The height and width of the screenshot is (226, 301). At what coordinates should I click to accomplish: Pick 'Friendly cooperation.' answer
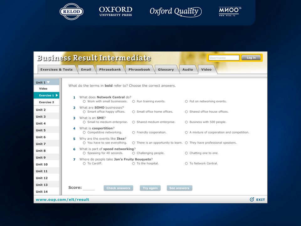tap(134, 132)
